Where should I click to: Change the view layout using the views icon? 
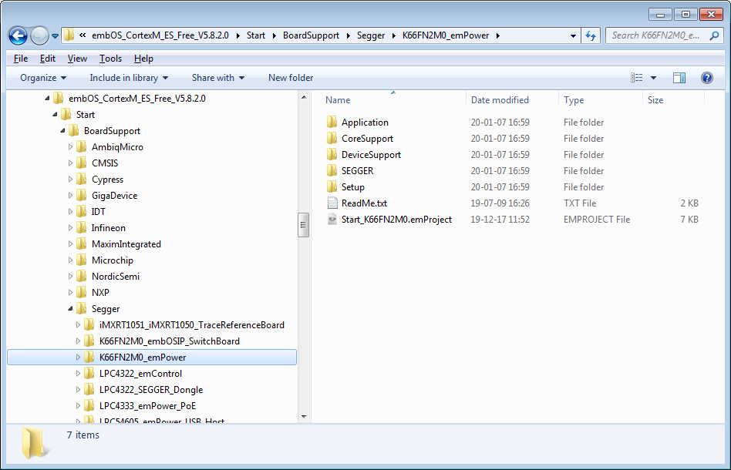tap(637, 77)
